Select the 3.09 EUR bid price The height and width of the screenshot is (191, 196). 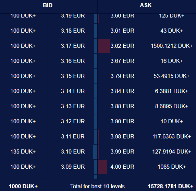(73, 167)
